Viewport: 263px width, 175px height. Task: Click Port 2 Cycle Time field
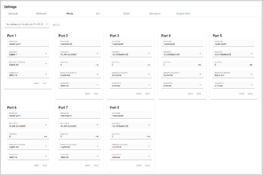coord(79,64)
